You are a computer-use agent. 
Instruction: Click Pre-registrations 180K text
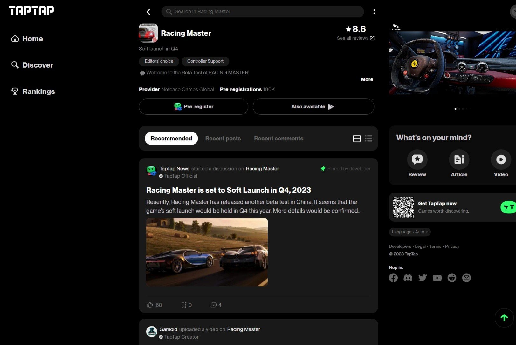(x=247, y=90)
